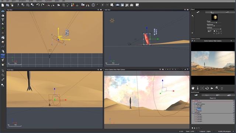
Task: Click the globe icon in top toolbar
Action: (93, 5)
